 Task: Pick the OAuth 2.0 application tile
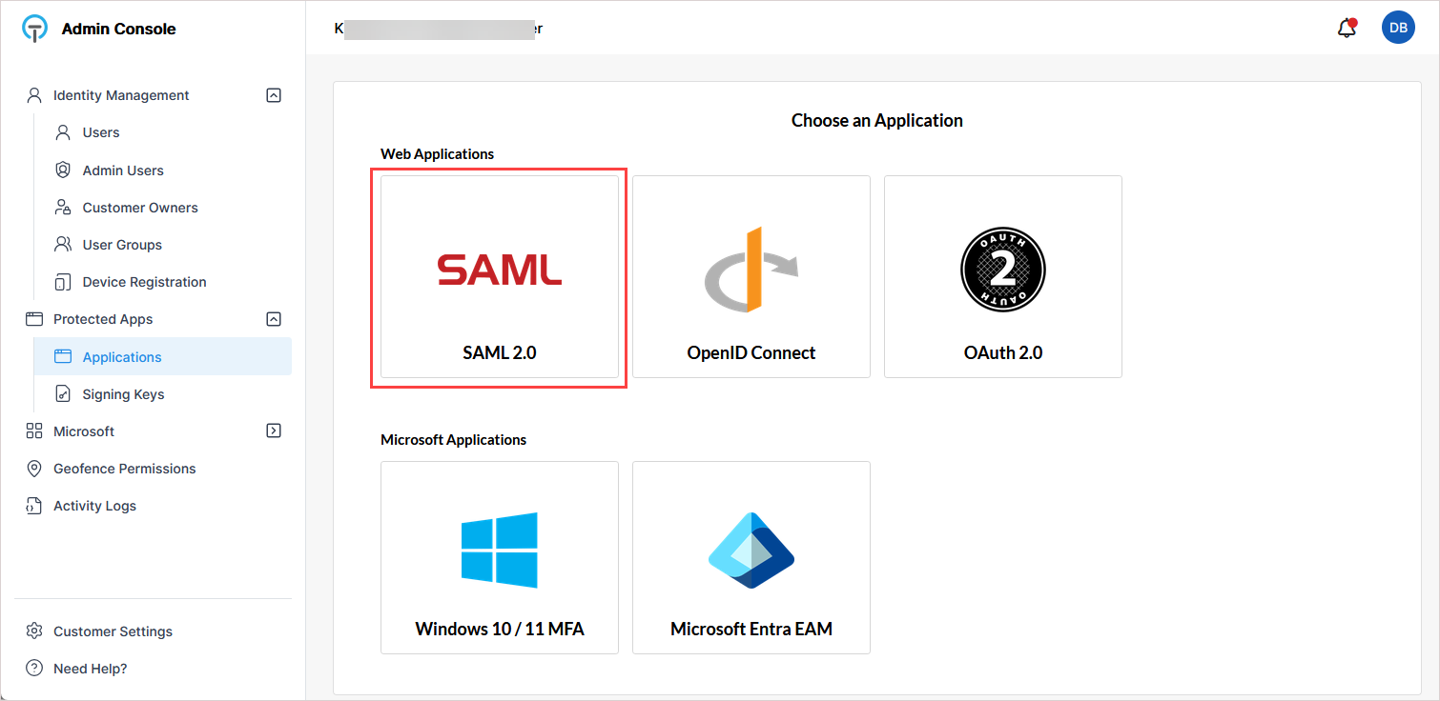(1002, 276)
